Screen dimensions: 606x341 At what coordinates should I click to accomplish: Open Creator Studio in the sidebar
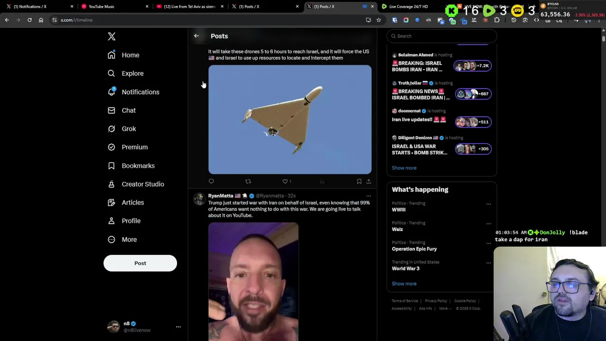pyautogui.click(x=136, y=184)
